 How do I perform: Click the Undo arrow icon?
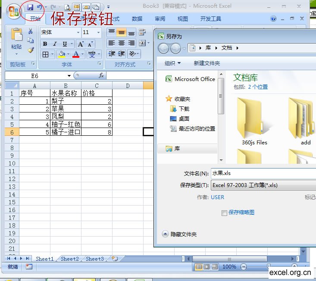click(x=39, y=7)
